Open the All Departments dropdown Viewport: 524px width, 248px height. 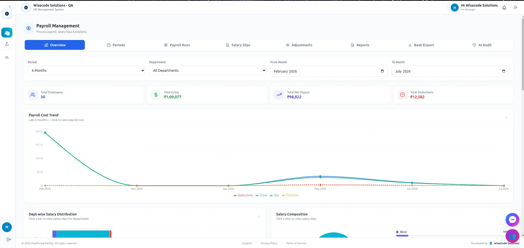pyautogui.click(x=208, y=70)
